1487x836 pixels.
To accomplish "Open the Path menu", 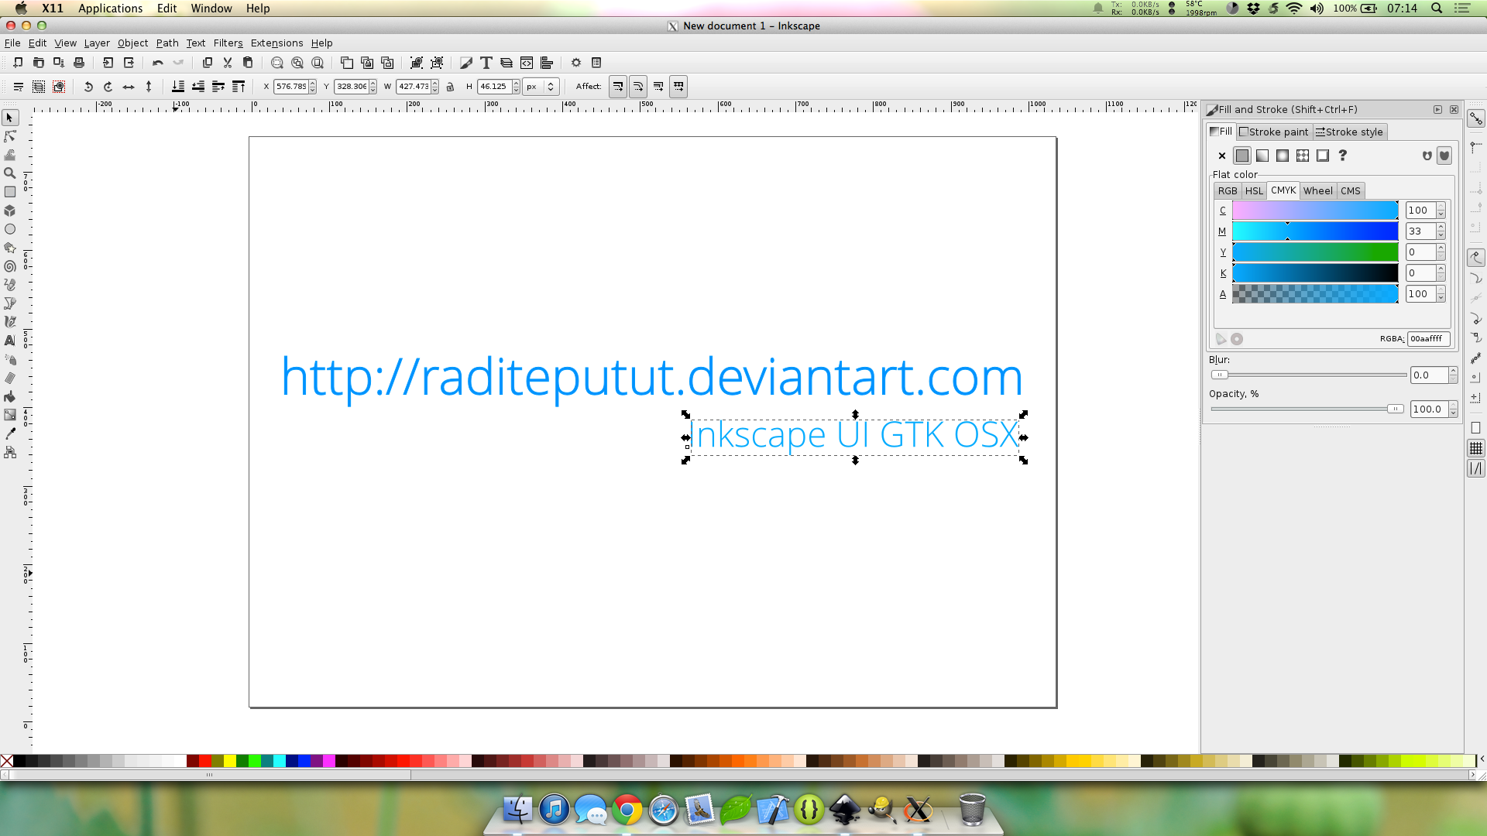I will 167,43.
